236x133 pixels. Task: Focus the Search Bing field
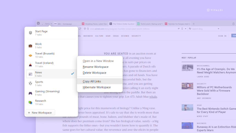click(x=204, y=29)
